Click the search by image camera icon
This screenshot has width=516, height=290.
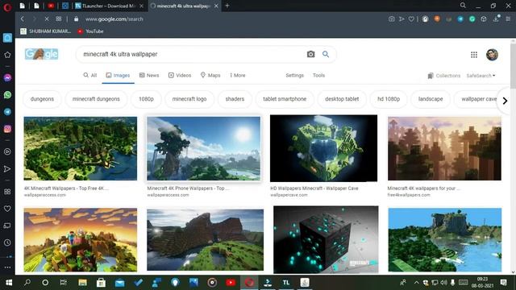click(x=310, y=54)
